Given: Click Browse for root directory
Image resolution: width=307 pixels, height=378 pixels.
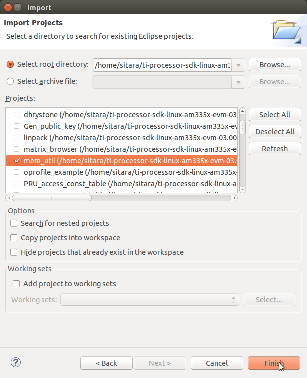Looking at the screenshot, I should click(x=274, y=65).
